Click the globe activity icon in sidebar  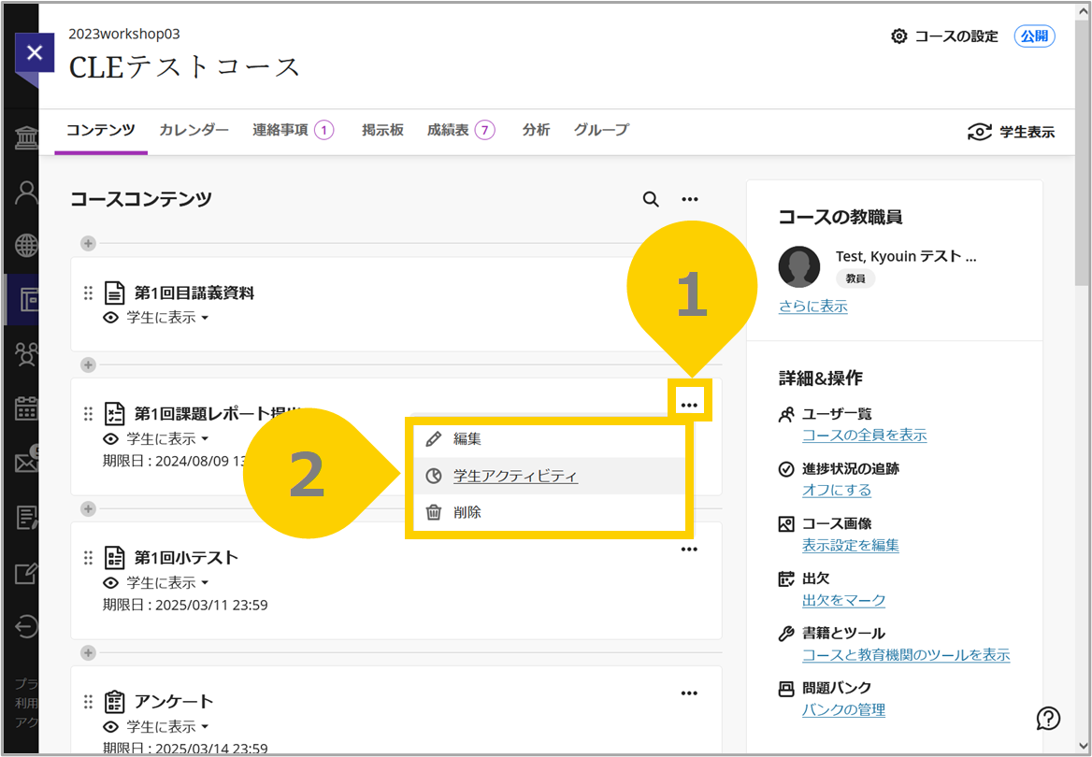point(26,246)
